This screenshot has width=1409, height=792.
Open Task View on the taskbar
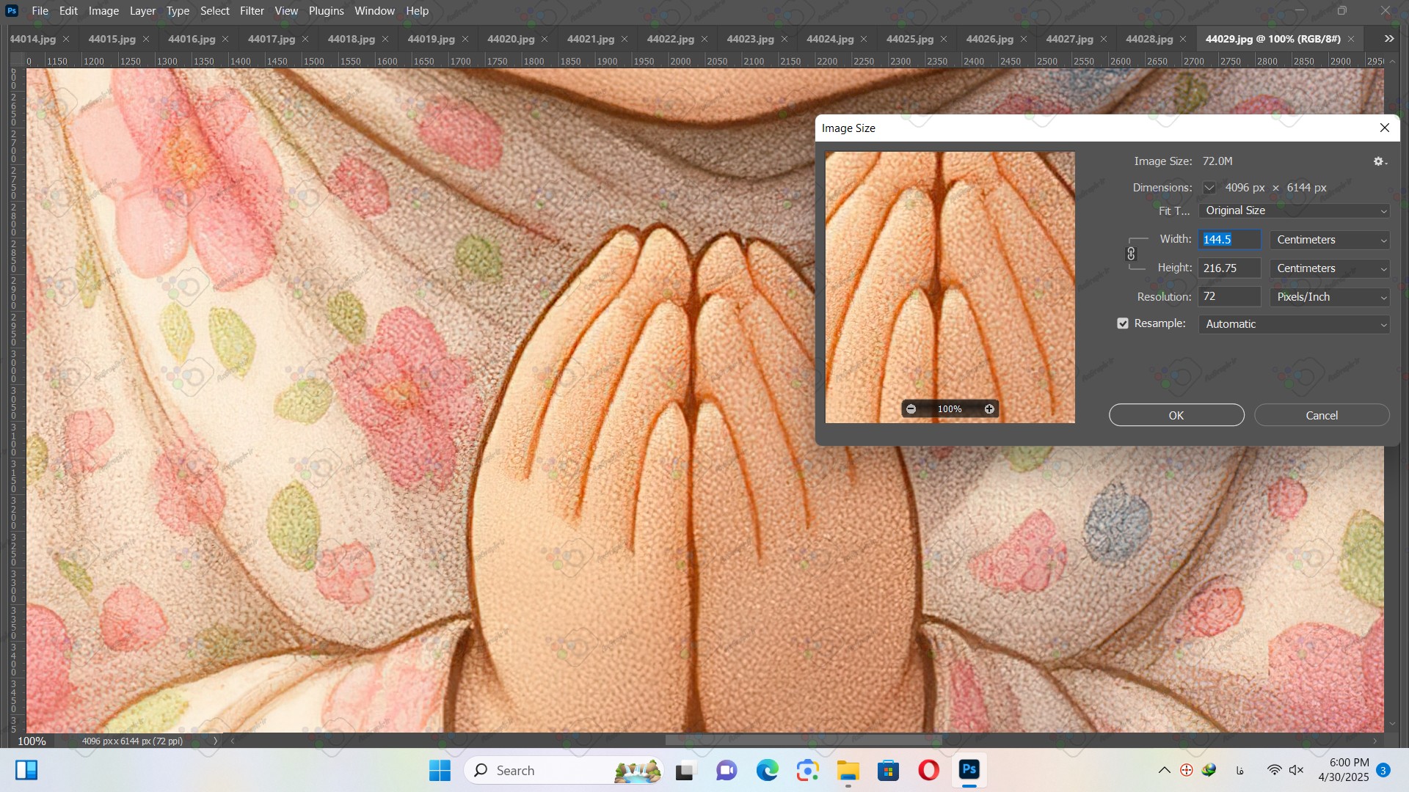(685, 770)
